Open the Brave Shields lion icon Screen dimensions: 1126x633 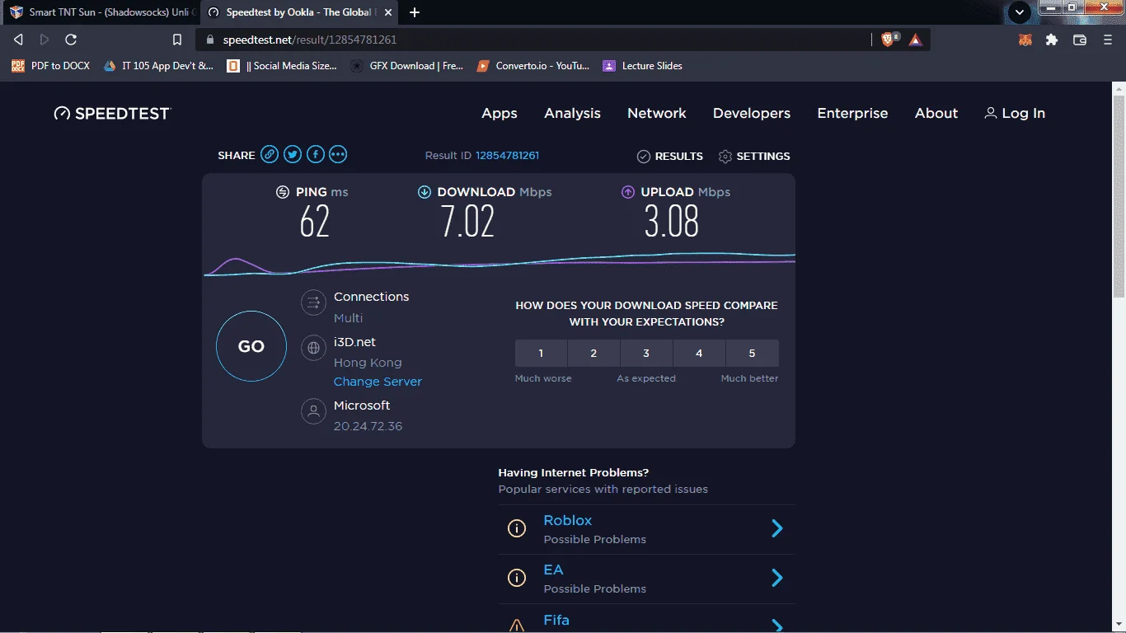(889, 39)
